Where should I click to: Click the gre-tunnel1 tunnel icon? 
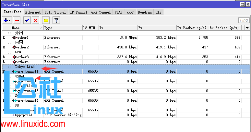(14, 72)
